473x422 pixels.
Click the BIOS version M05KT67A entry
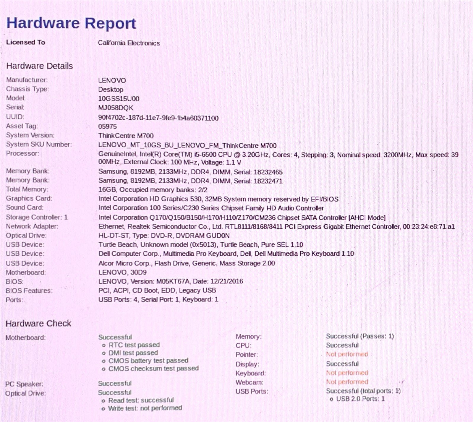point(171,281)
